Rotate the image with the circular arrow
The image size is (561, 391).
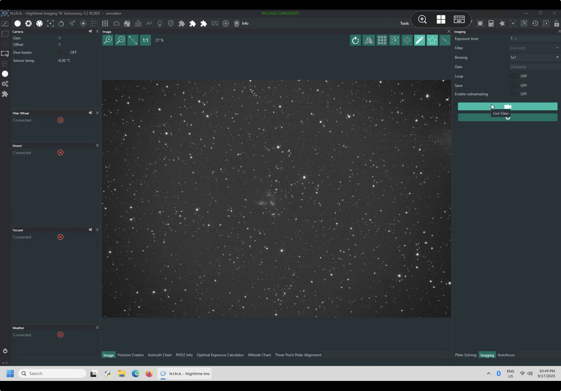tap(356, 40)
